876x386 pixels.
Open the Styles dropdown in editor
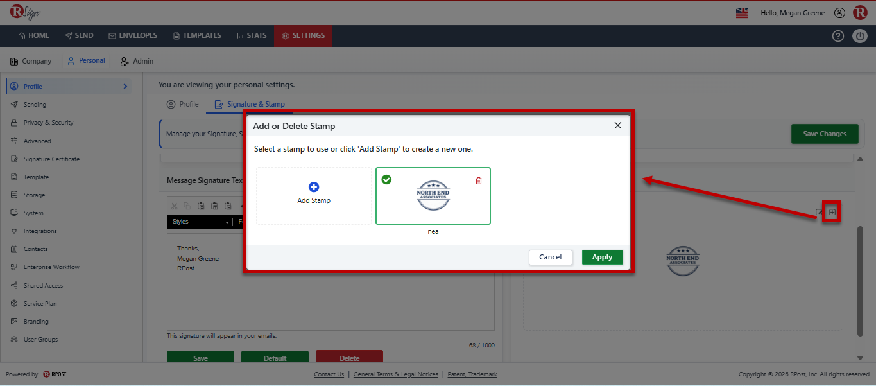[200, 222]
